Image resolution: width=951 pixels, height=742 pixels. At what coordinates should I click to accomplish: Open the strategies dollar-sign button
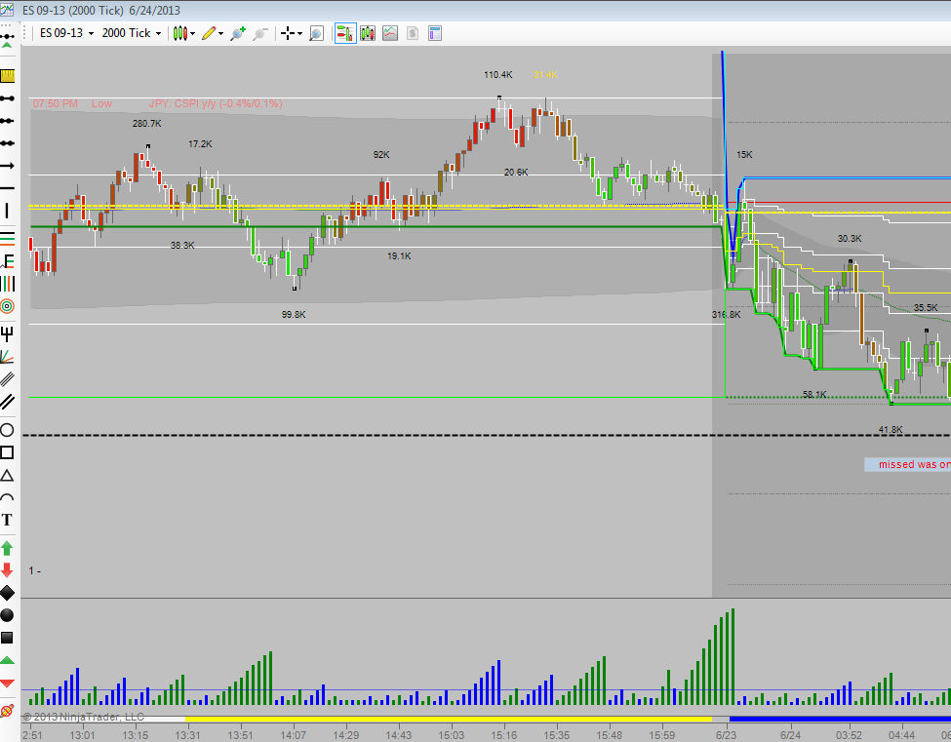pyautogui.click(x=413, y=33)
